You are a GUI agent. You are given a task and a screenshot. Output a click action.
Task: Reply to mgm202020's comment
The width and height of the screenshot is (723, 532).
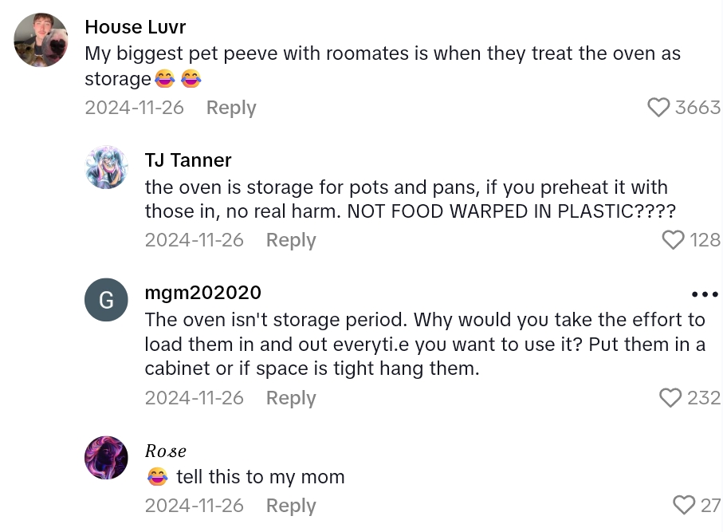(291, 398)
